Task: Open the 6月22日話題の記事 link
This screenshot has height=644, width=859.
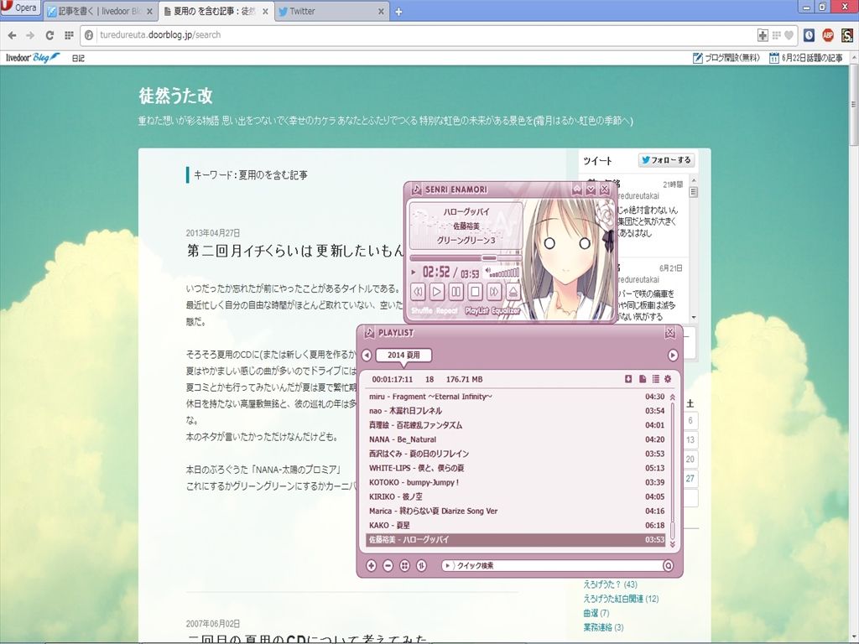Action: point(806,58)
